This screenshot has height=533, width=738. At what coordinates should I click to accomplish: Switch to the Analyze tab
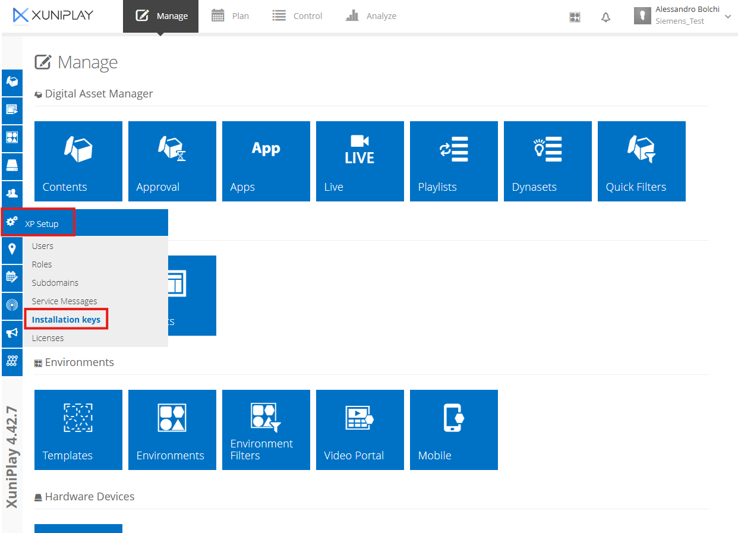coord(371,16)
